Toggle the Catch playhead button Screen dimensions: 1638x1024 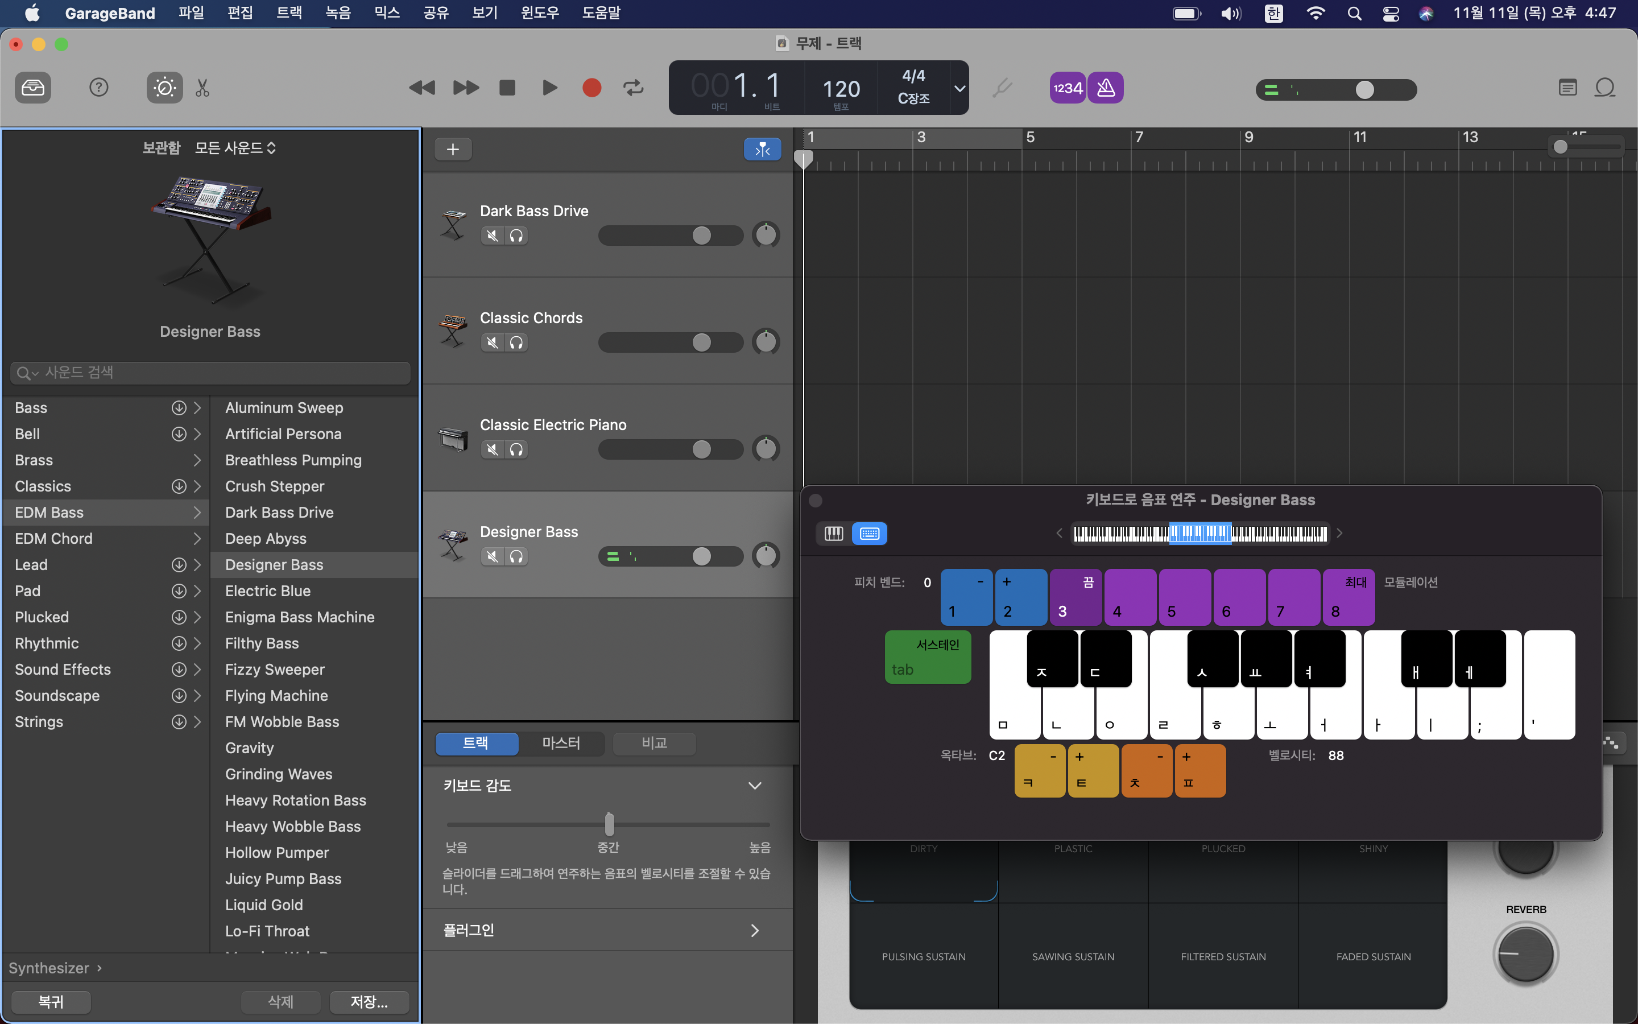click(762, 149)
